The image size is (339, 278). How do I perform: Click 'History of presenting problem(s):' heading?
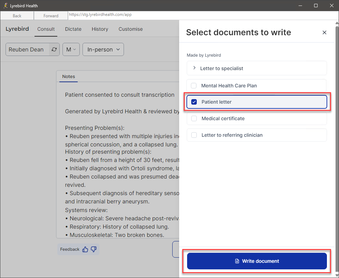click(108, 152)
